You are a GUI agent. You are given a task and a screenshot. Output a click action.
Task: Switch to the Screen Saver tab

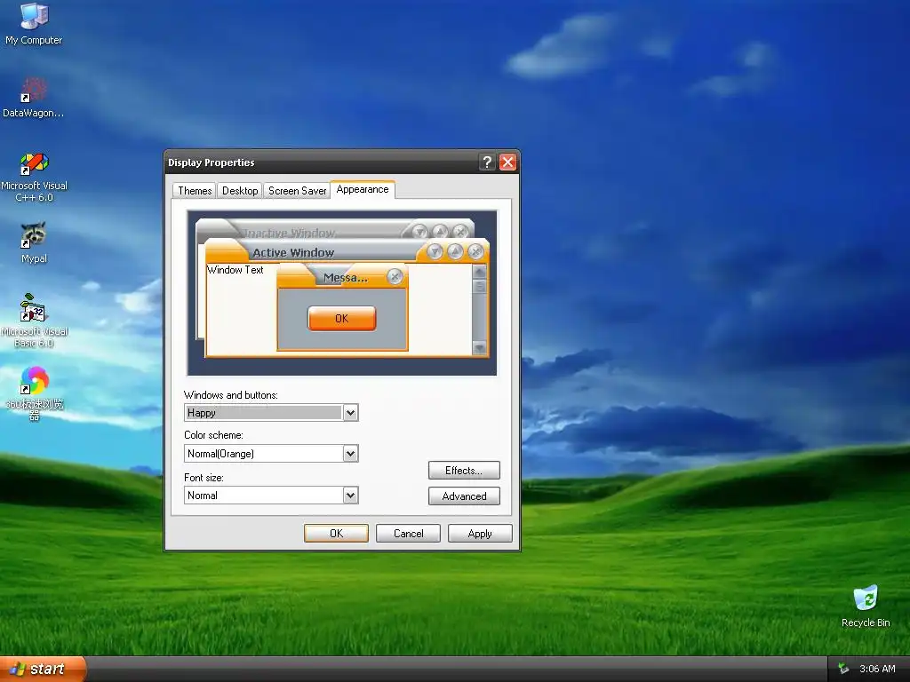(x=297, y=191)
